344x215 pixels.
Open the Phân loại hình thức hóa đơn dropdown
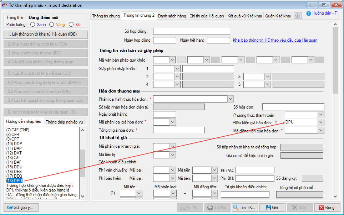231,99
